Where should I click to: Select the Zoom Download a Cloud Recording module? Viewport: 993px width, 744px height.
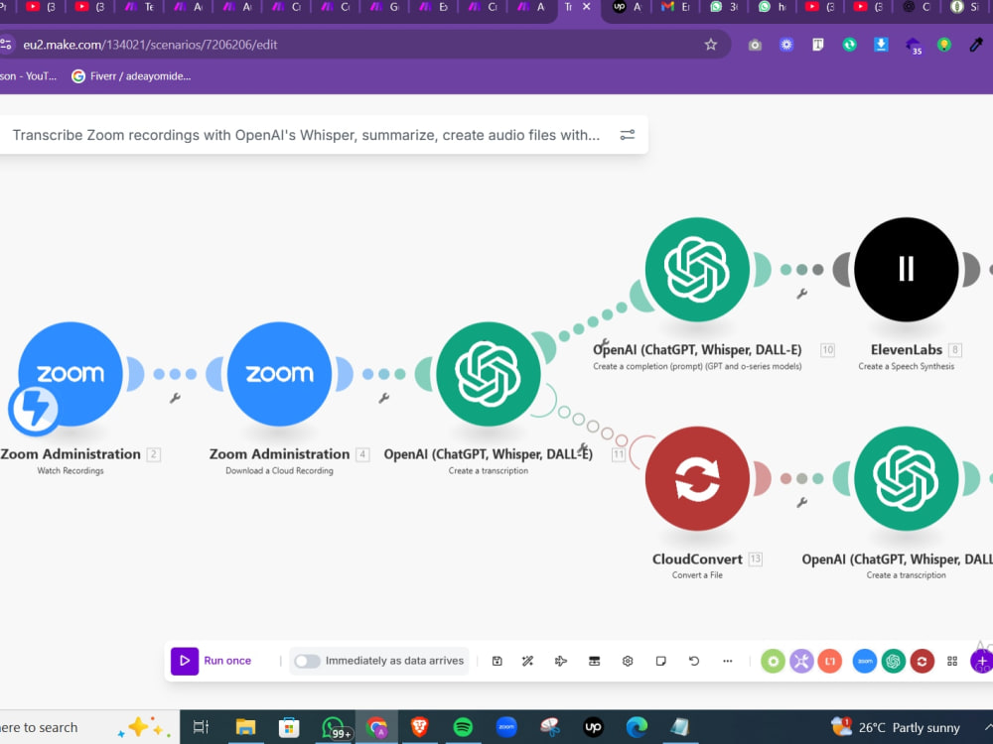tap(279, 374)
